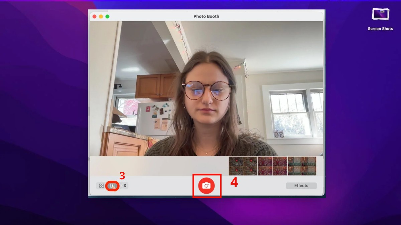Screen dimensions: 401x225
Task: Click the Photo Booth title bar text
Action: tap(206, 16)
